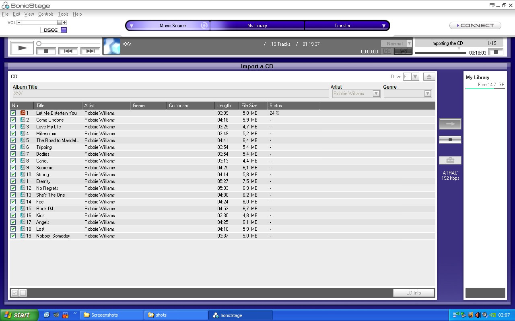The height and width of the screenshot is (321, 515).
Task: Uncheck the Eternity track checkbox
Action: [x=13, y=181]
